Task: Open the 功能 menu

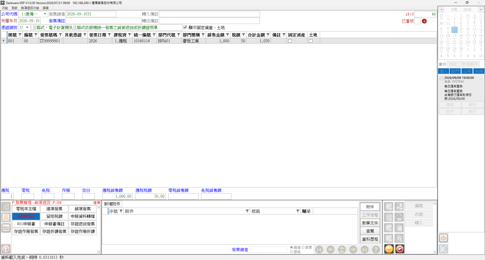Action: [x=5, y=8]
